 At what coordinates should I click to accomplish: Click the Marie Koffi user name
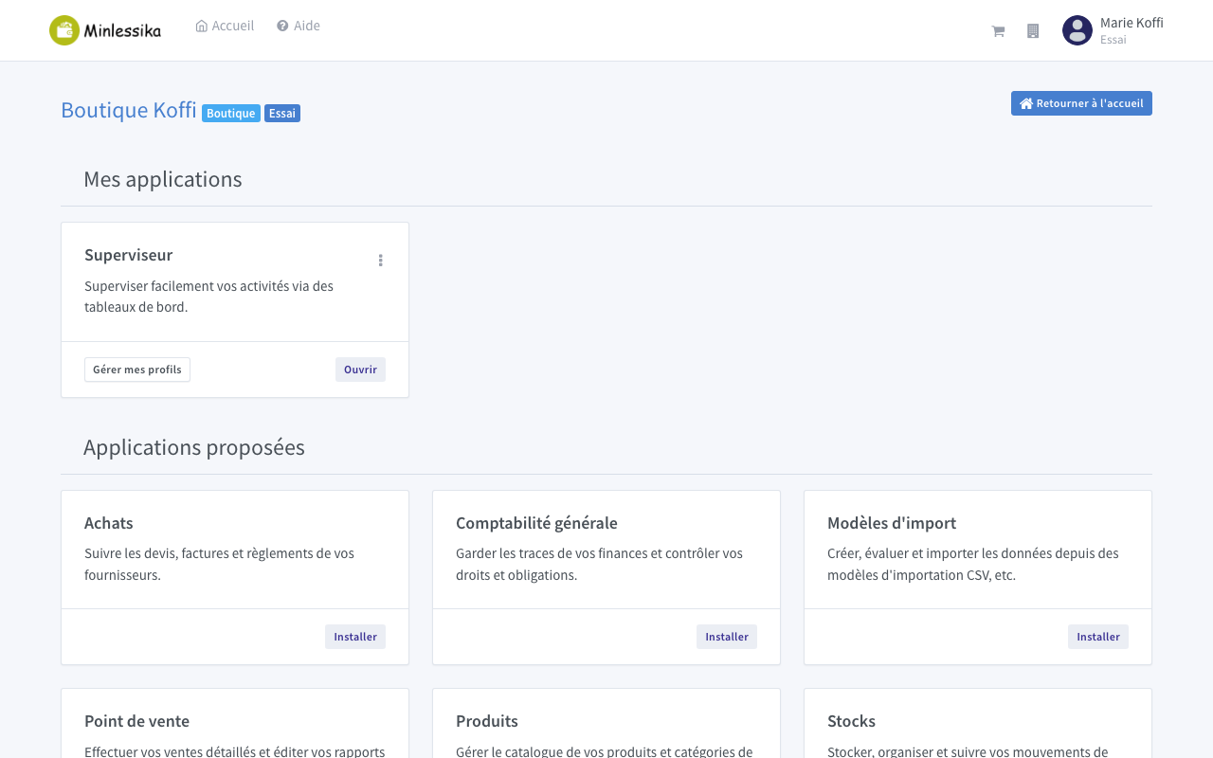[x=1132, y=23]
